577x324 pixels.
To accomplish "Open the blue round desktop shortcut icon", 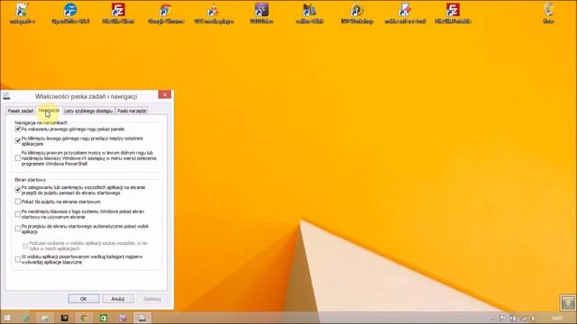I will [70, 13].
